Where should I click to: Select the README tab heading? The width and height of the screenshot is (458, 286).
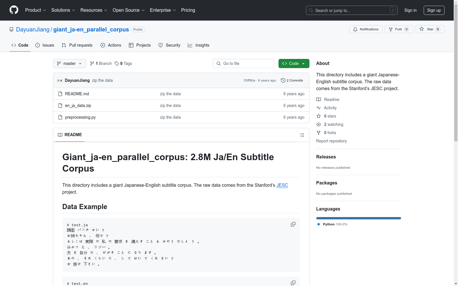point(70,135)
